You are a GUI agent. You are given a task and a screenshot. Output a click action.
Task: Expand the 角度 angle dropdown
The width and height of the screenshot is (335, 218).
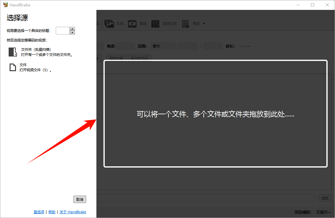[125, 46]
